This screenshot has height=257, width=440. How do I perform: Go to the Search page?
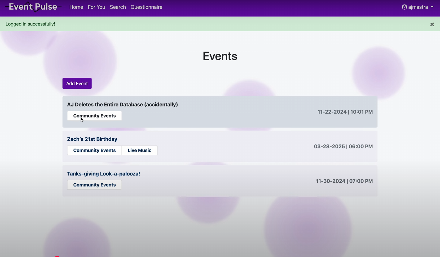click(118, 7)
